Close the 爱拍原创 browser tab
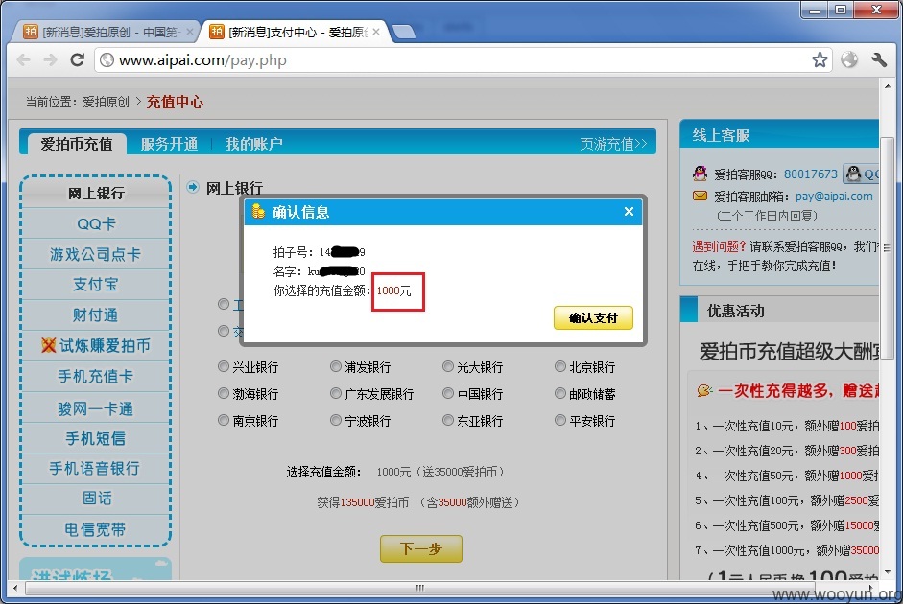This screenshot has height=604, width=903. click(189, 32)
